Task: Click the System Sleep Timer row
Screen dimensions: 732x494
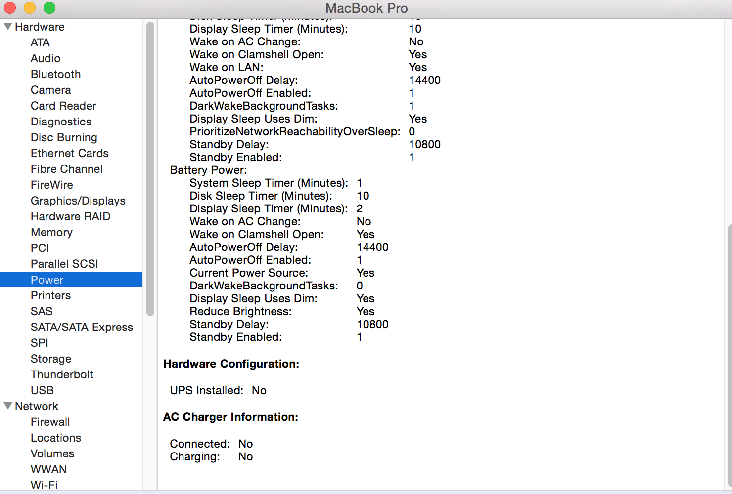Action: click(x=276, y=183)
